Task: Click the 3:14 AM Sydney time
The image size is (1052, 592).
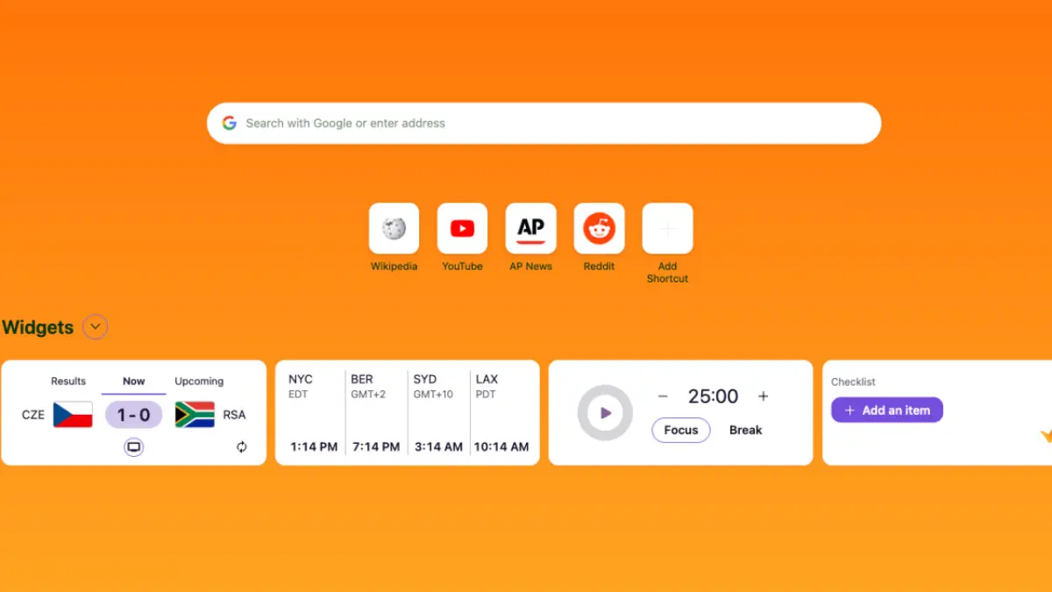Action: [438, 446]
